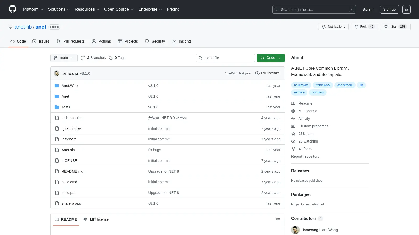The width and height of the screenshot is (419, 235).
Task: Click the watching eye icon
Action: tap(293, 141)
